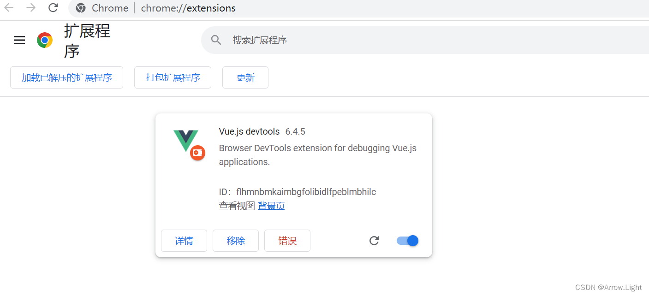The image size is (649, 296).
Task: Click the Chrome logo beside the page title
Action: point(45,40)
